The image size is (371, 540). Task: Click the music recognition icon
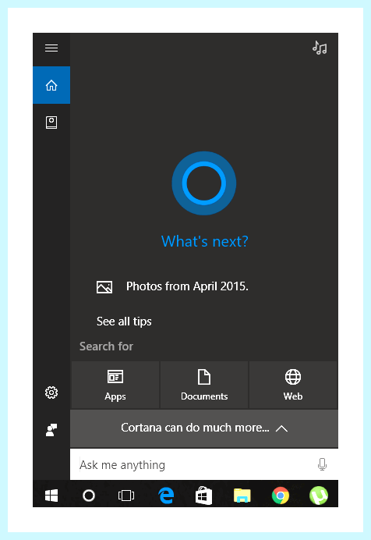point(320,48)
